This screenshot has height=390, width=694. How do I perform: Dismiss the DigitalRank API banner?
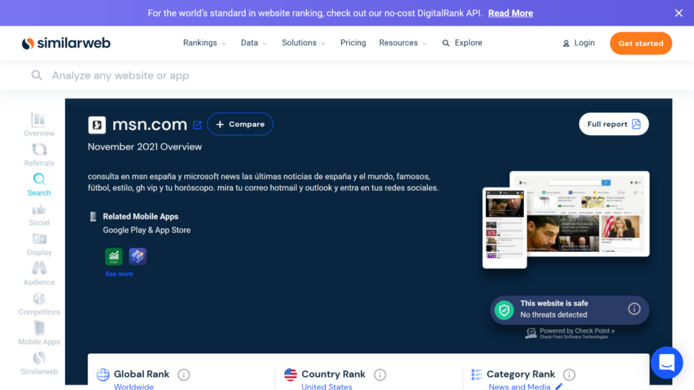[678, 14]
